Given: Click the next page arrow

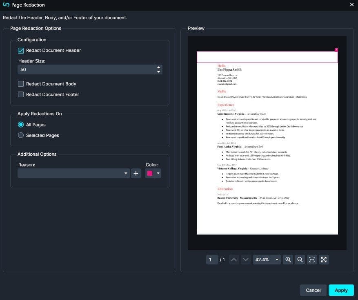Looking at the screenshot, I should pyautogui.click(x=245, y=260).
